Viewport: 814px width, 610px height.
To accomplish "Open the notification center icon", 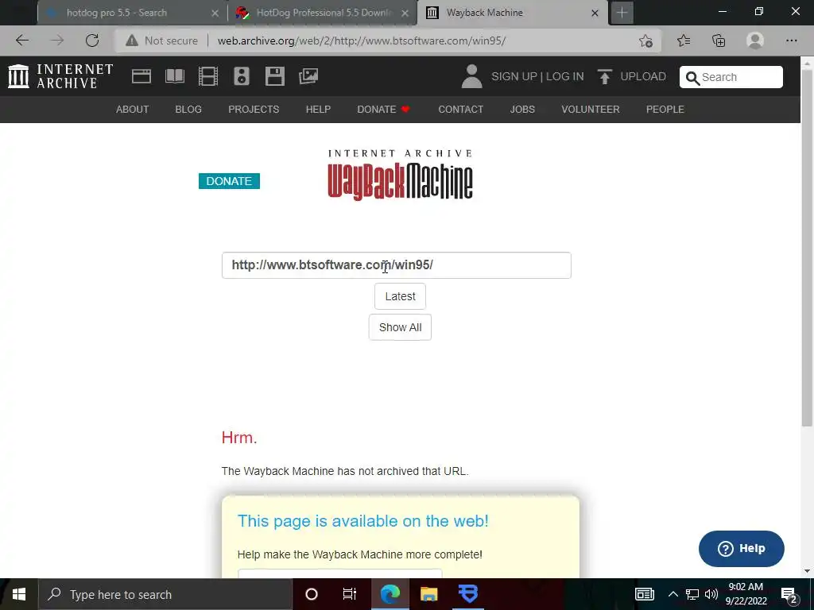I will pyautogui.click(x=789, y=594).
